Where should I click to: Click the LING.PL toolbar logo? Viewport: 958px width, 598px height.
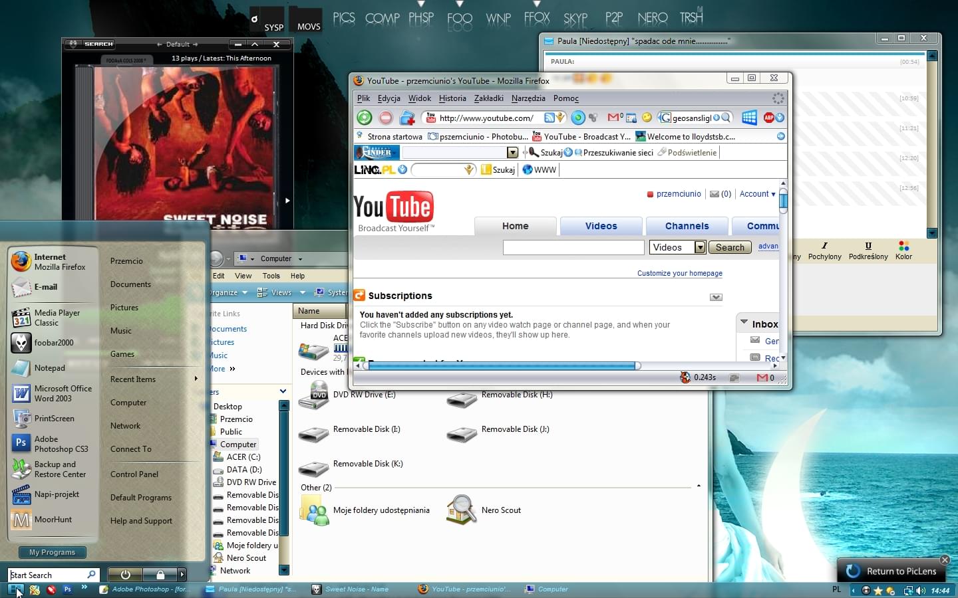[375, 169]
